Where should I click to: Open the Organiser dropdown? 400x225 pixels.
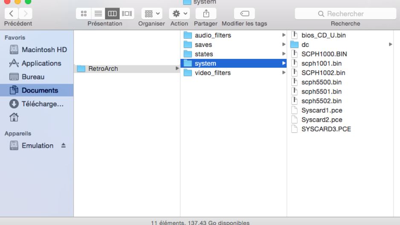pyautogui.click(x=152, y=14)
